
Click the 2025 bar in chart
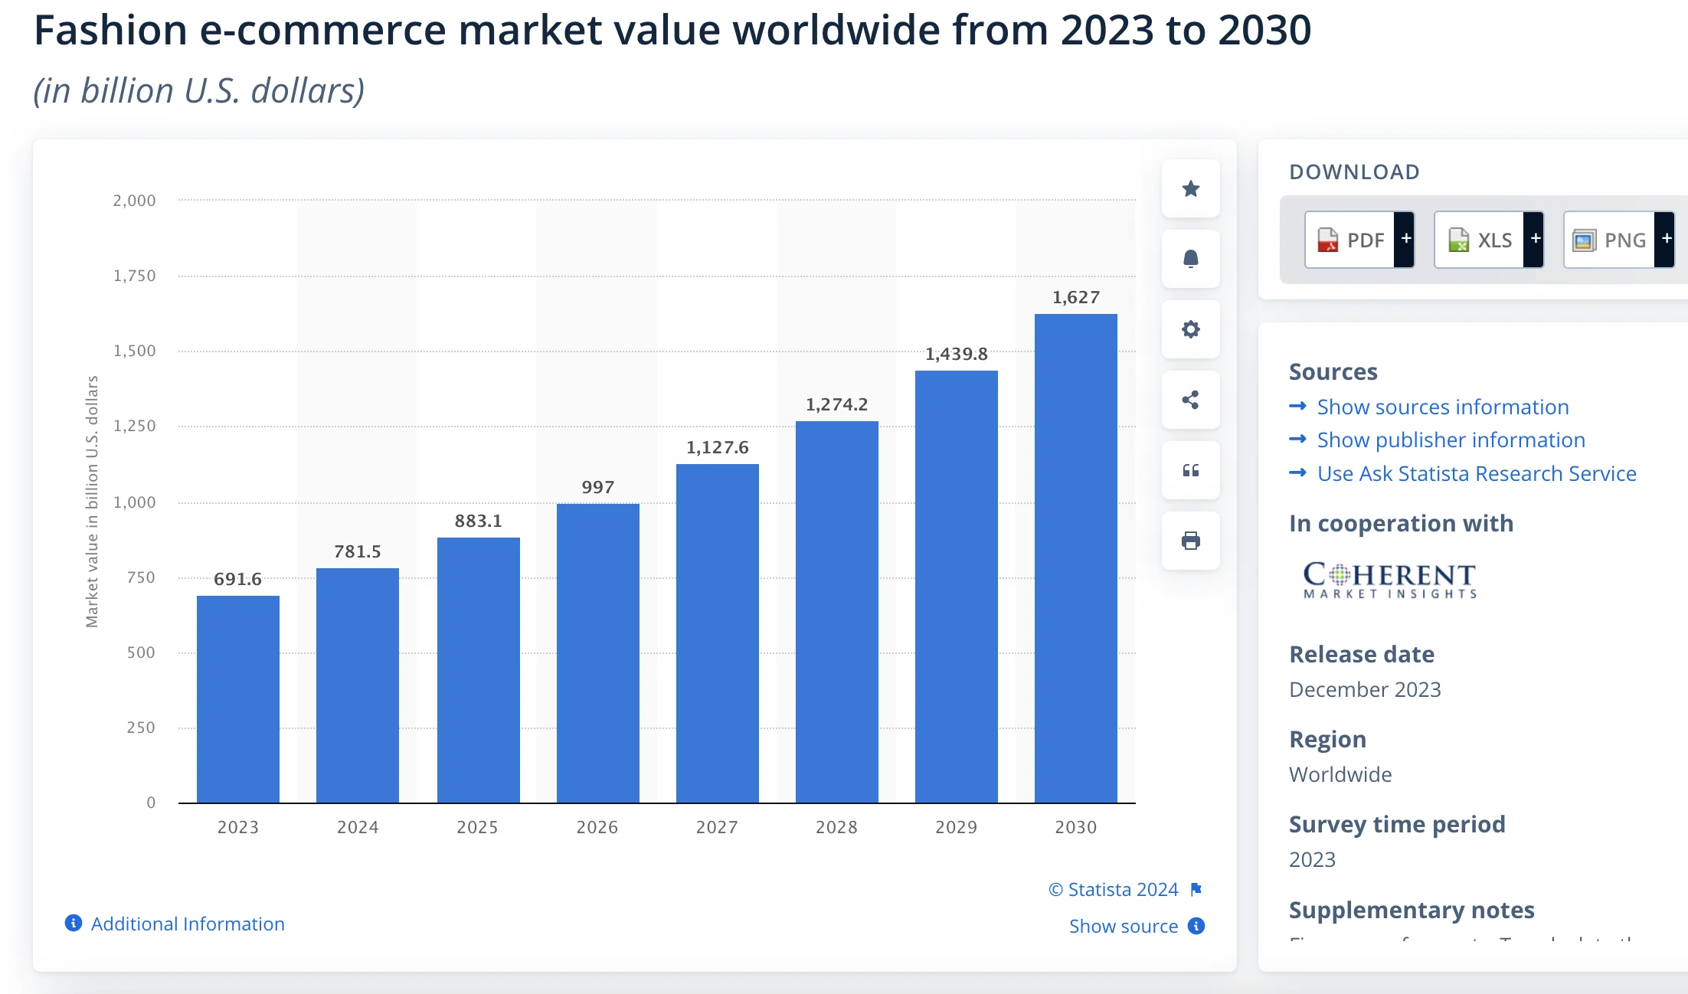479,670
